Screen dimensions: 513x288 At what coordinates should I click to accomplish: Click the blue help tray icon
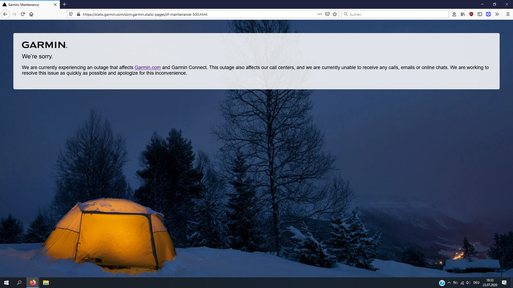(x=442, y=283)
